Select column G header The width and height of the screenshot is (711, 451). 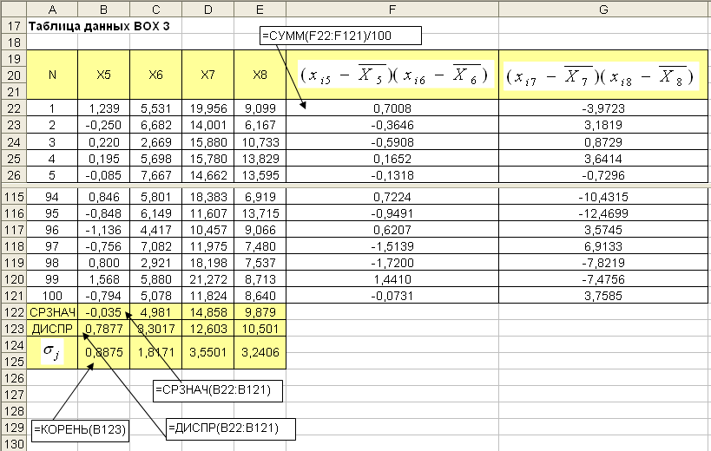603,9
